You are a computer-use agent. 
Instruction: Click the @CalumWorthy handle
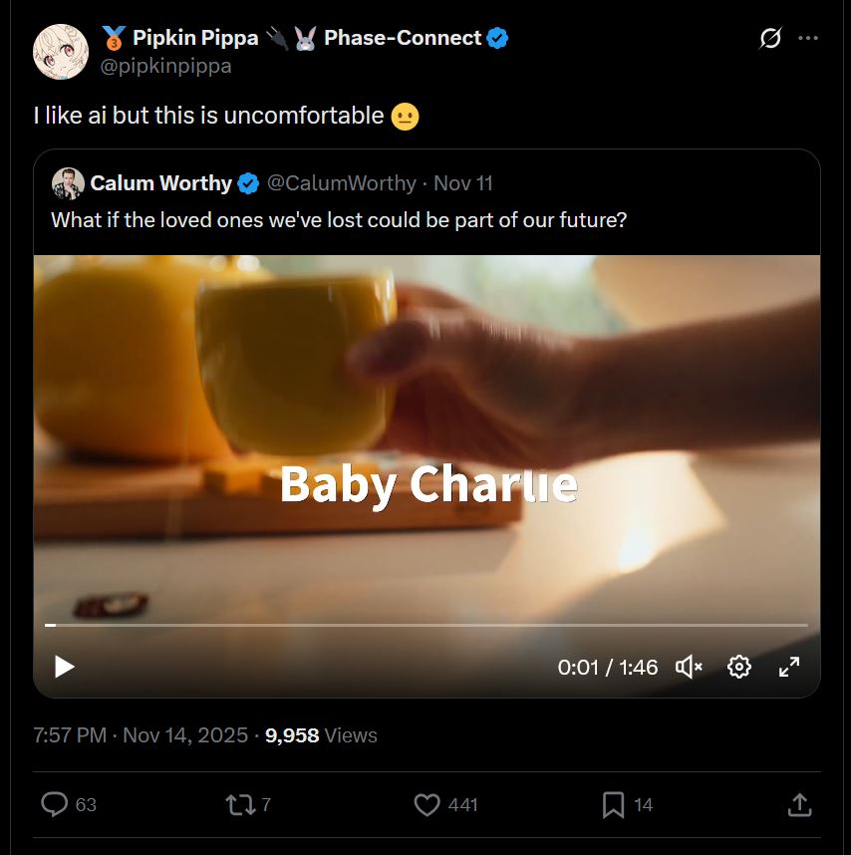pyautogui.click(x=341, y=183)
